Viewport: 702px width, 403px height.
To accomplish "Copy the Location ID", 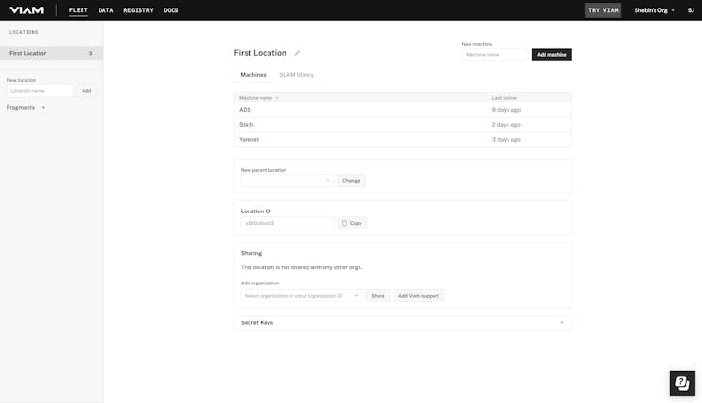I will point(352,223).
